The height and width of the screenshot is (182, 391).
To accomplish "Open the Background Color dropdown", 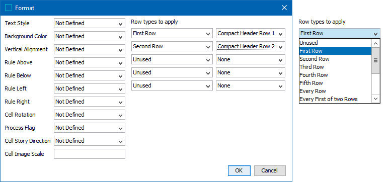I will pos(89,36).
